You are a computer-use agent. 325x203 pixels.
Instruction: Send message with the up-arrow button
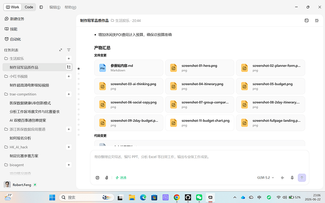tap(302, 178)
